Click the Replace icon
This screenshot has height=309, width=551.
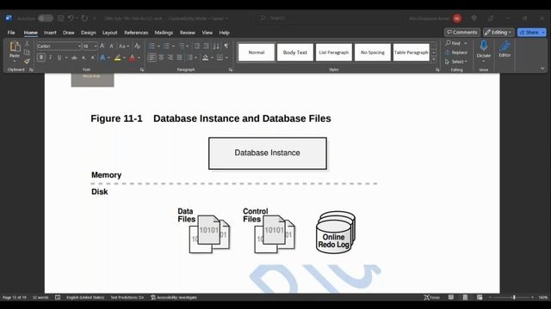[455, 52]
